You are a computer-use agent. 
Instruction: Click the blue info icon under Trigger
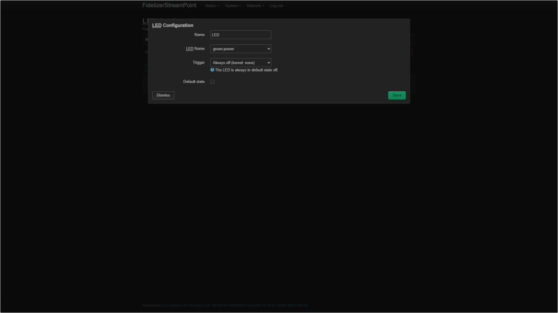point(212,70)
